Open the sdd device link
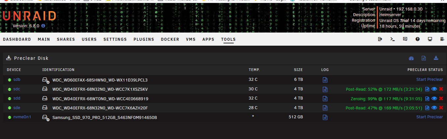 17,98
